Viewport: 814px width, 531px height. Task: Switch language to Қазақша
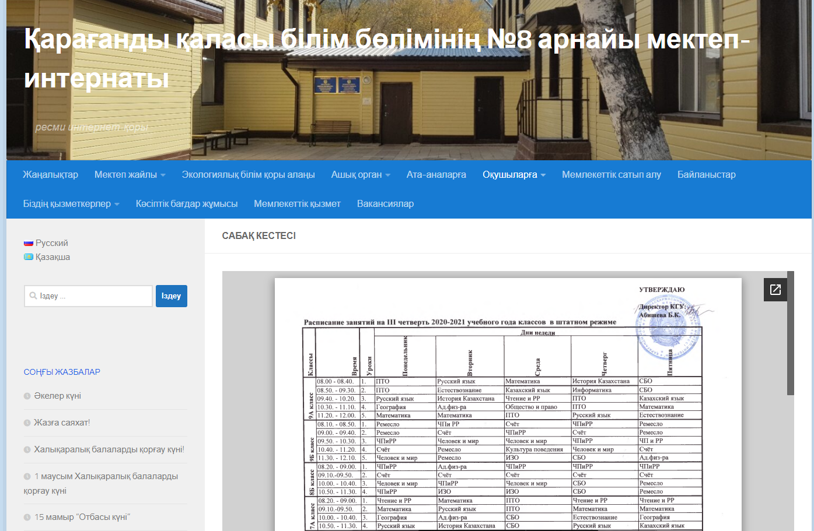pos(53,257)
